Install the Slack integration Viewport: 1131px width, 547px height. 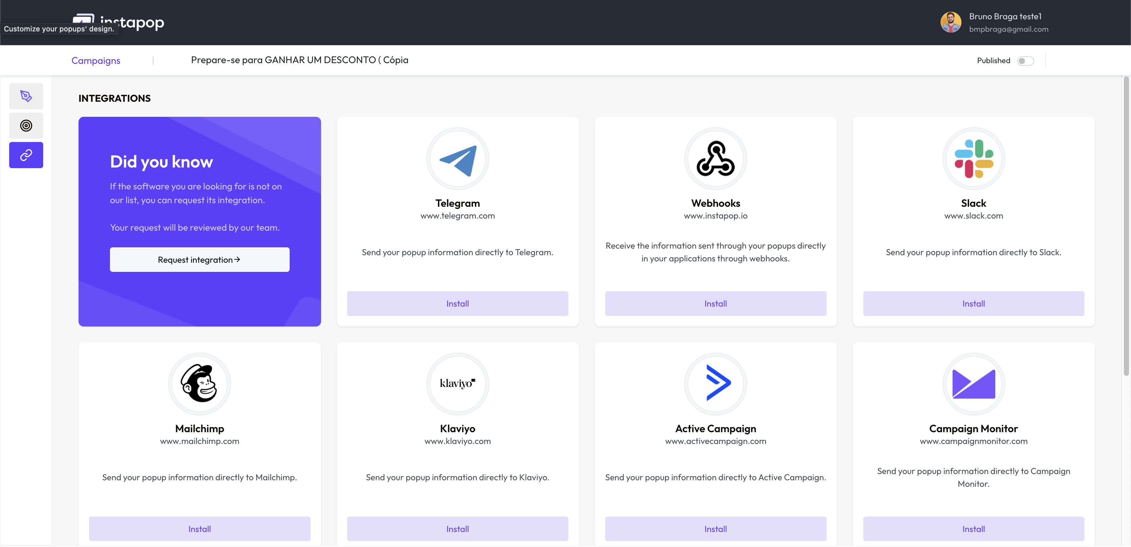click(x=973, y=303)
